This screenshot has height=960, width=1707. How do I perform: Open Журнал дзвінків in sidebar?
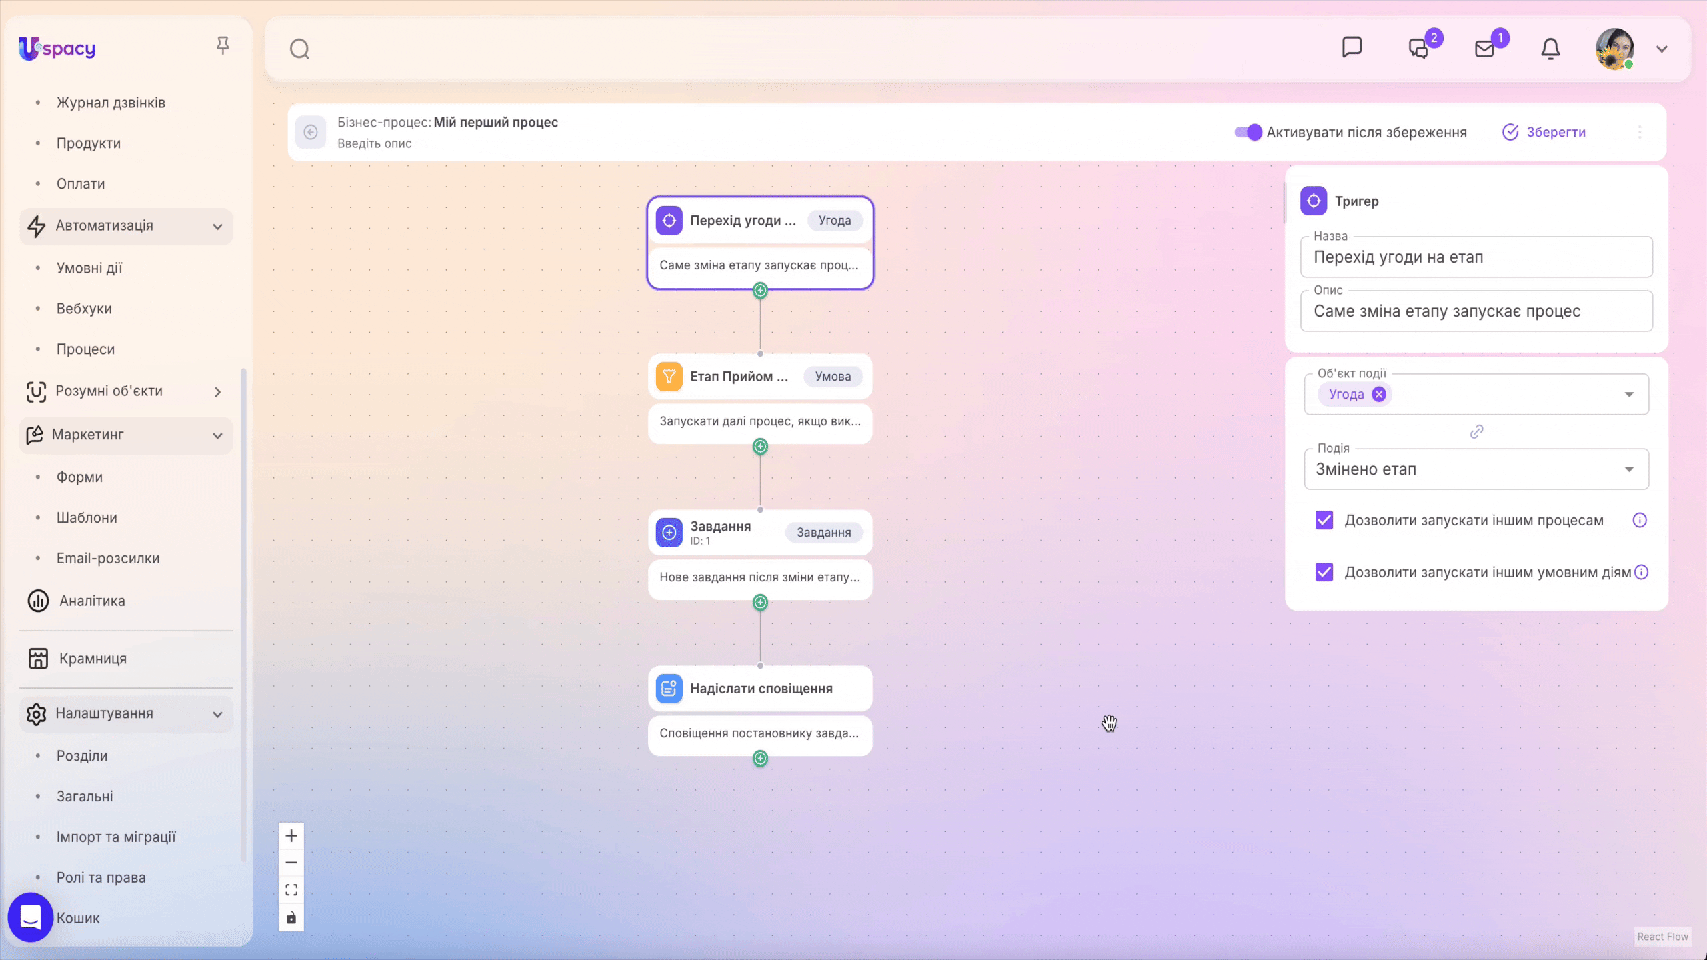tap(111, 103)
